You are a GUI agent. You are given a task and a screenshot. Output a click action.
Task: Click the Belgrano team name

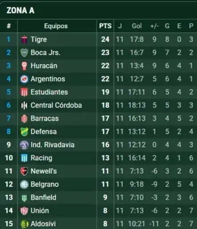[x=44, y=184]
